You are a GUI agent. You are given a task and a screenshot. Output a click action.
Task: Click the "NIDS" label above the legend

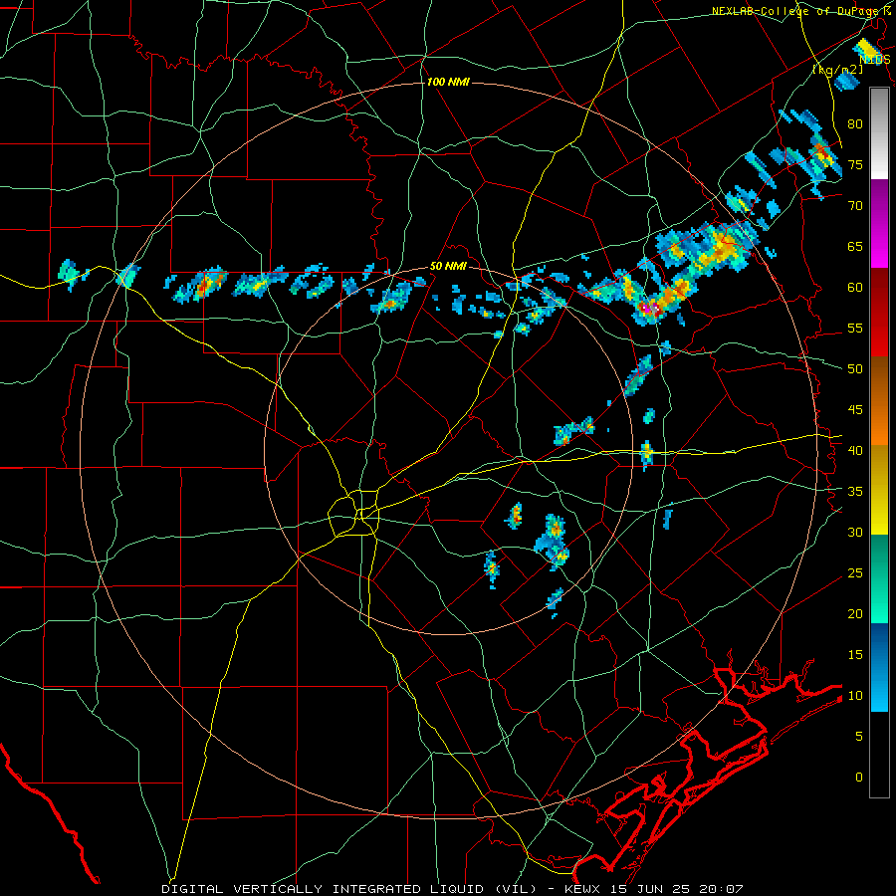[x=874, y=59]
